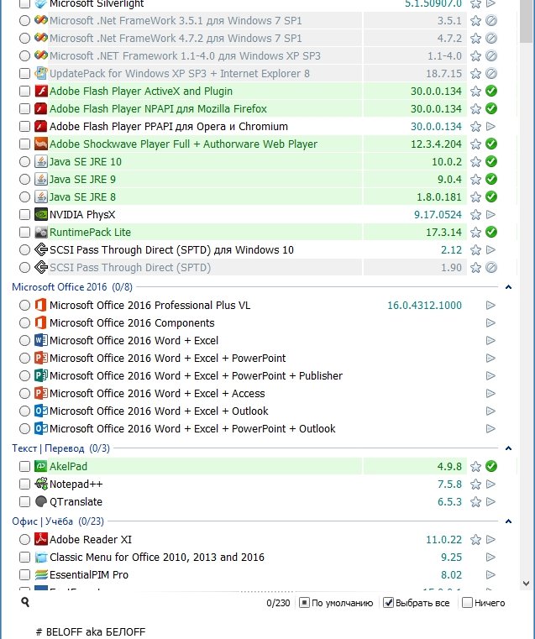This screenshot has width=535, height=639.
Task: Click the play arrow for Office 2016 Professional Plus VL
Action: point(491,306)
